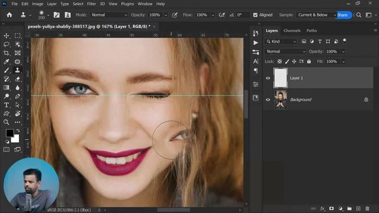Go to Home screen icon

coord(9,15)
